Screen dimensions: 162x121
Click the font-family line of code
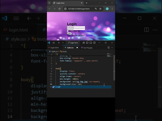(x=79, y=61)
